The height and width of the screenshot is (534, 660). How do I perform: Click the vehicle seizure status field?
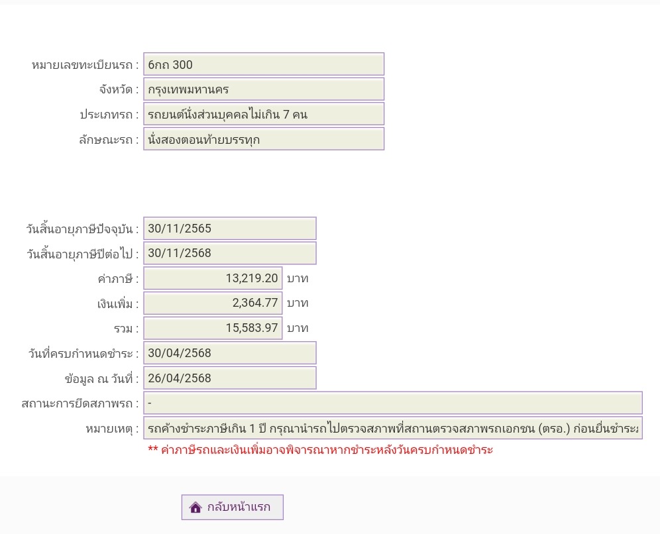coord(393,403)
